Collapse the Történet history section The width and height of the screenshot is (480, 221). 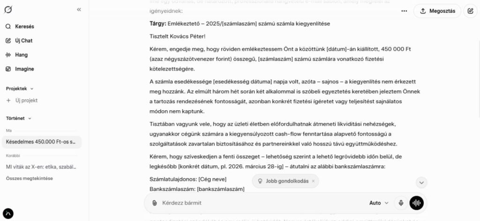pos(29,118)
